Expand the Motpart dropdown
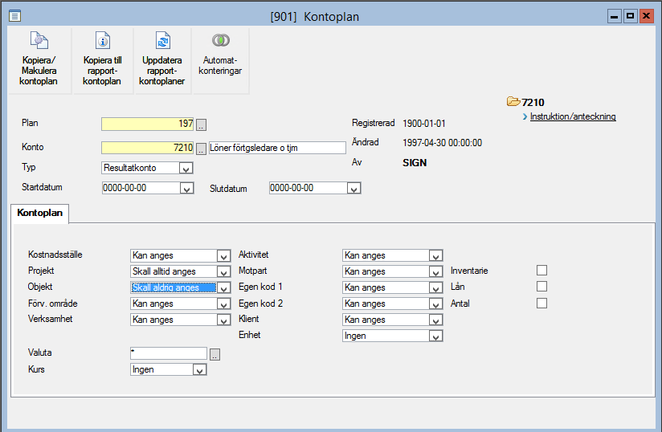Screen dimensions: 662x432 [435, 272]
